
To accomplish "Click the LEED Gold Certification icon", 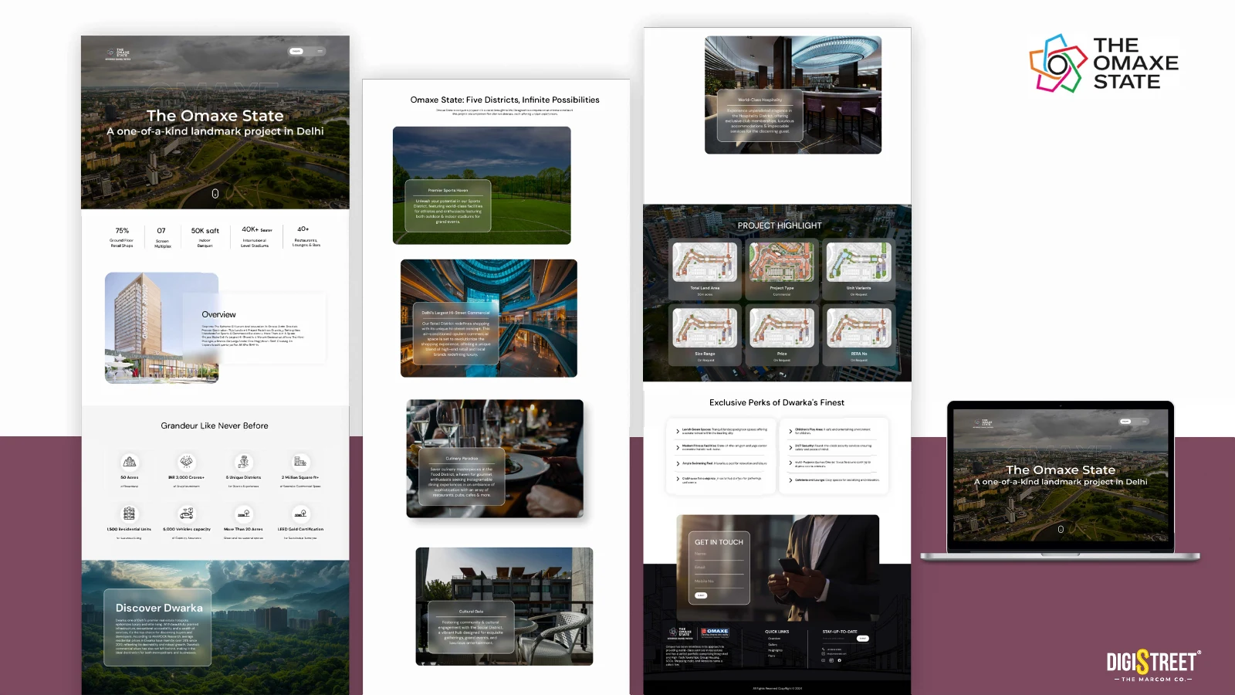I will 300,513.
